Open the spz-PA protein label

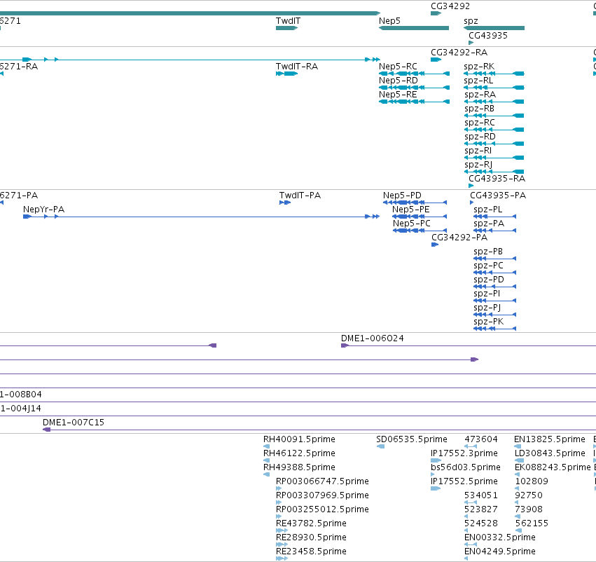(x=489, y=224)
